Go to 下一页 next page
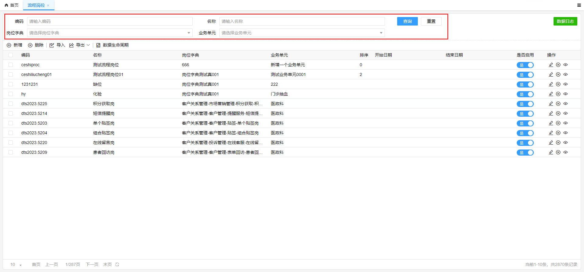Screen dimensions: 584x272 92,264
